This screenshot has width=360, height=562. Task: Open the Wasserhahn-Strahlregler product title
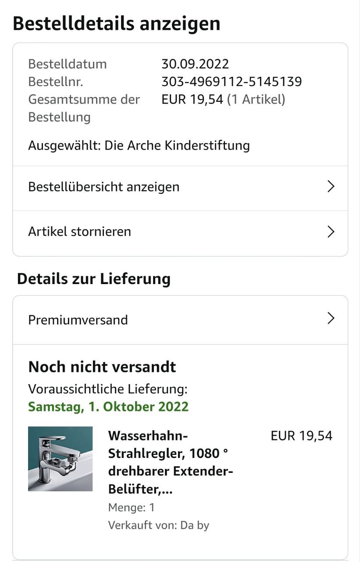171,463
